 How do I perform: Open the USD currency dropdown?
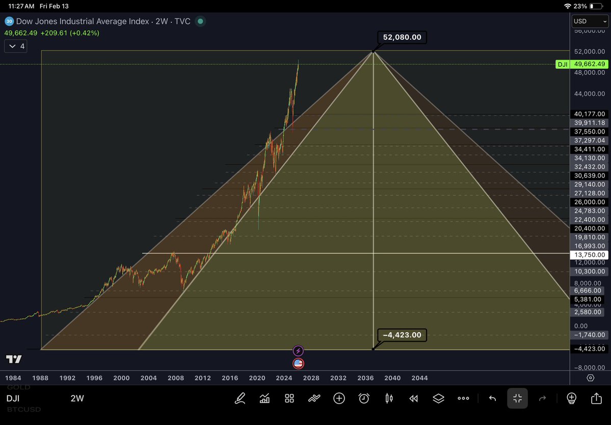pos(590,21)
